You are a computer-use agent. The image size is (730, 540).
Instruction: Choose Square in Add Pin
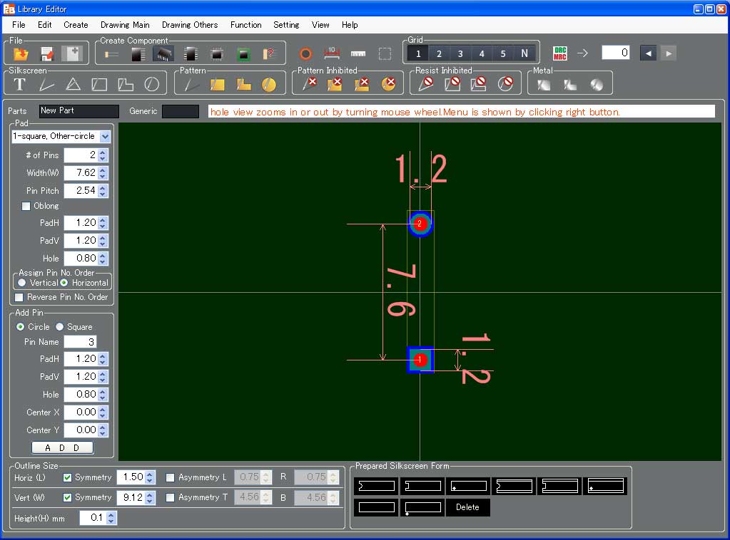60,327
